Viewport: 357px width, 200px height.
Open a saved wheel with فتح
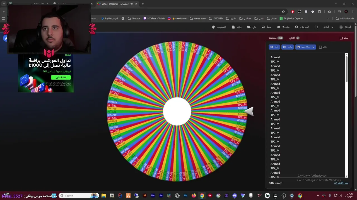coord(251,27)
